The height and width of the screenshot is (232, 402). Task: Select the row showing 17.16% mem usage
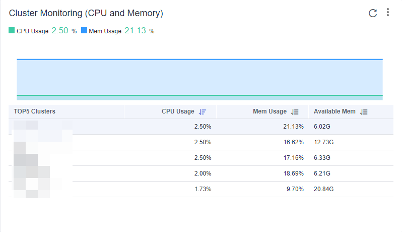[x=202, y=158]
